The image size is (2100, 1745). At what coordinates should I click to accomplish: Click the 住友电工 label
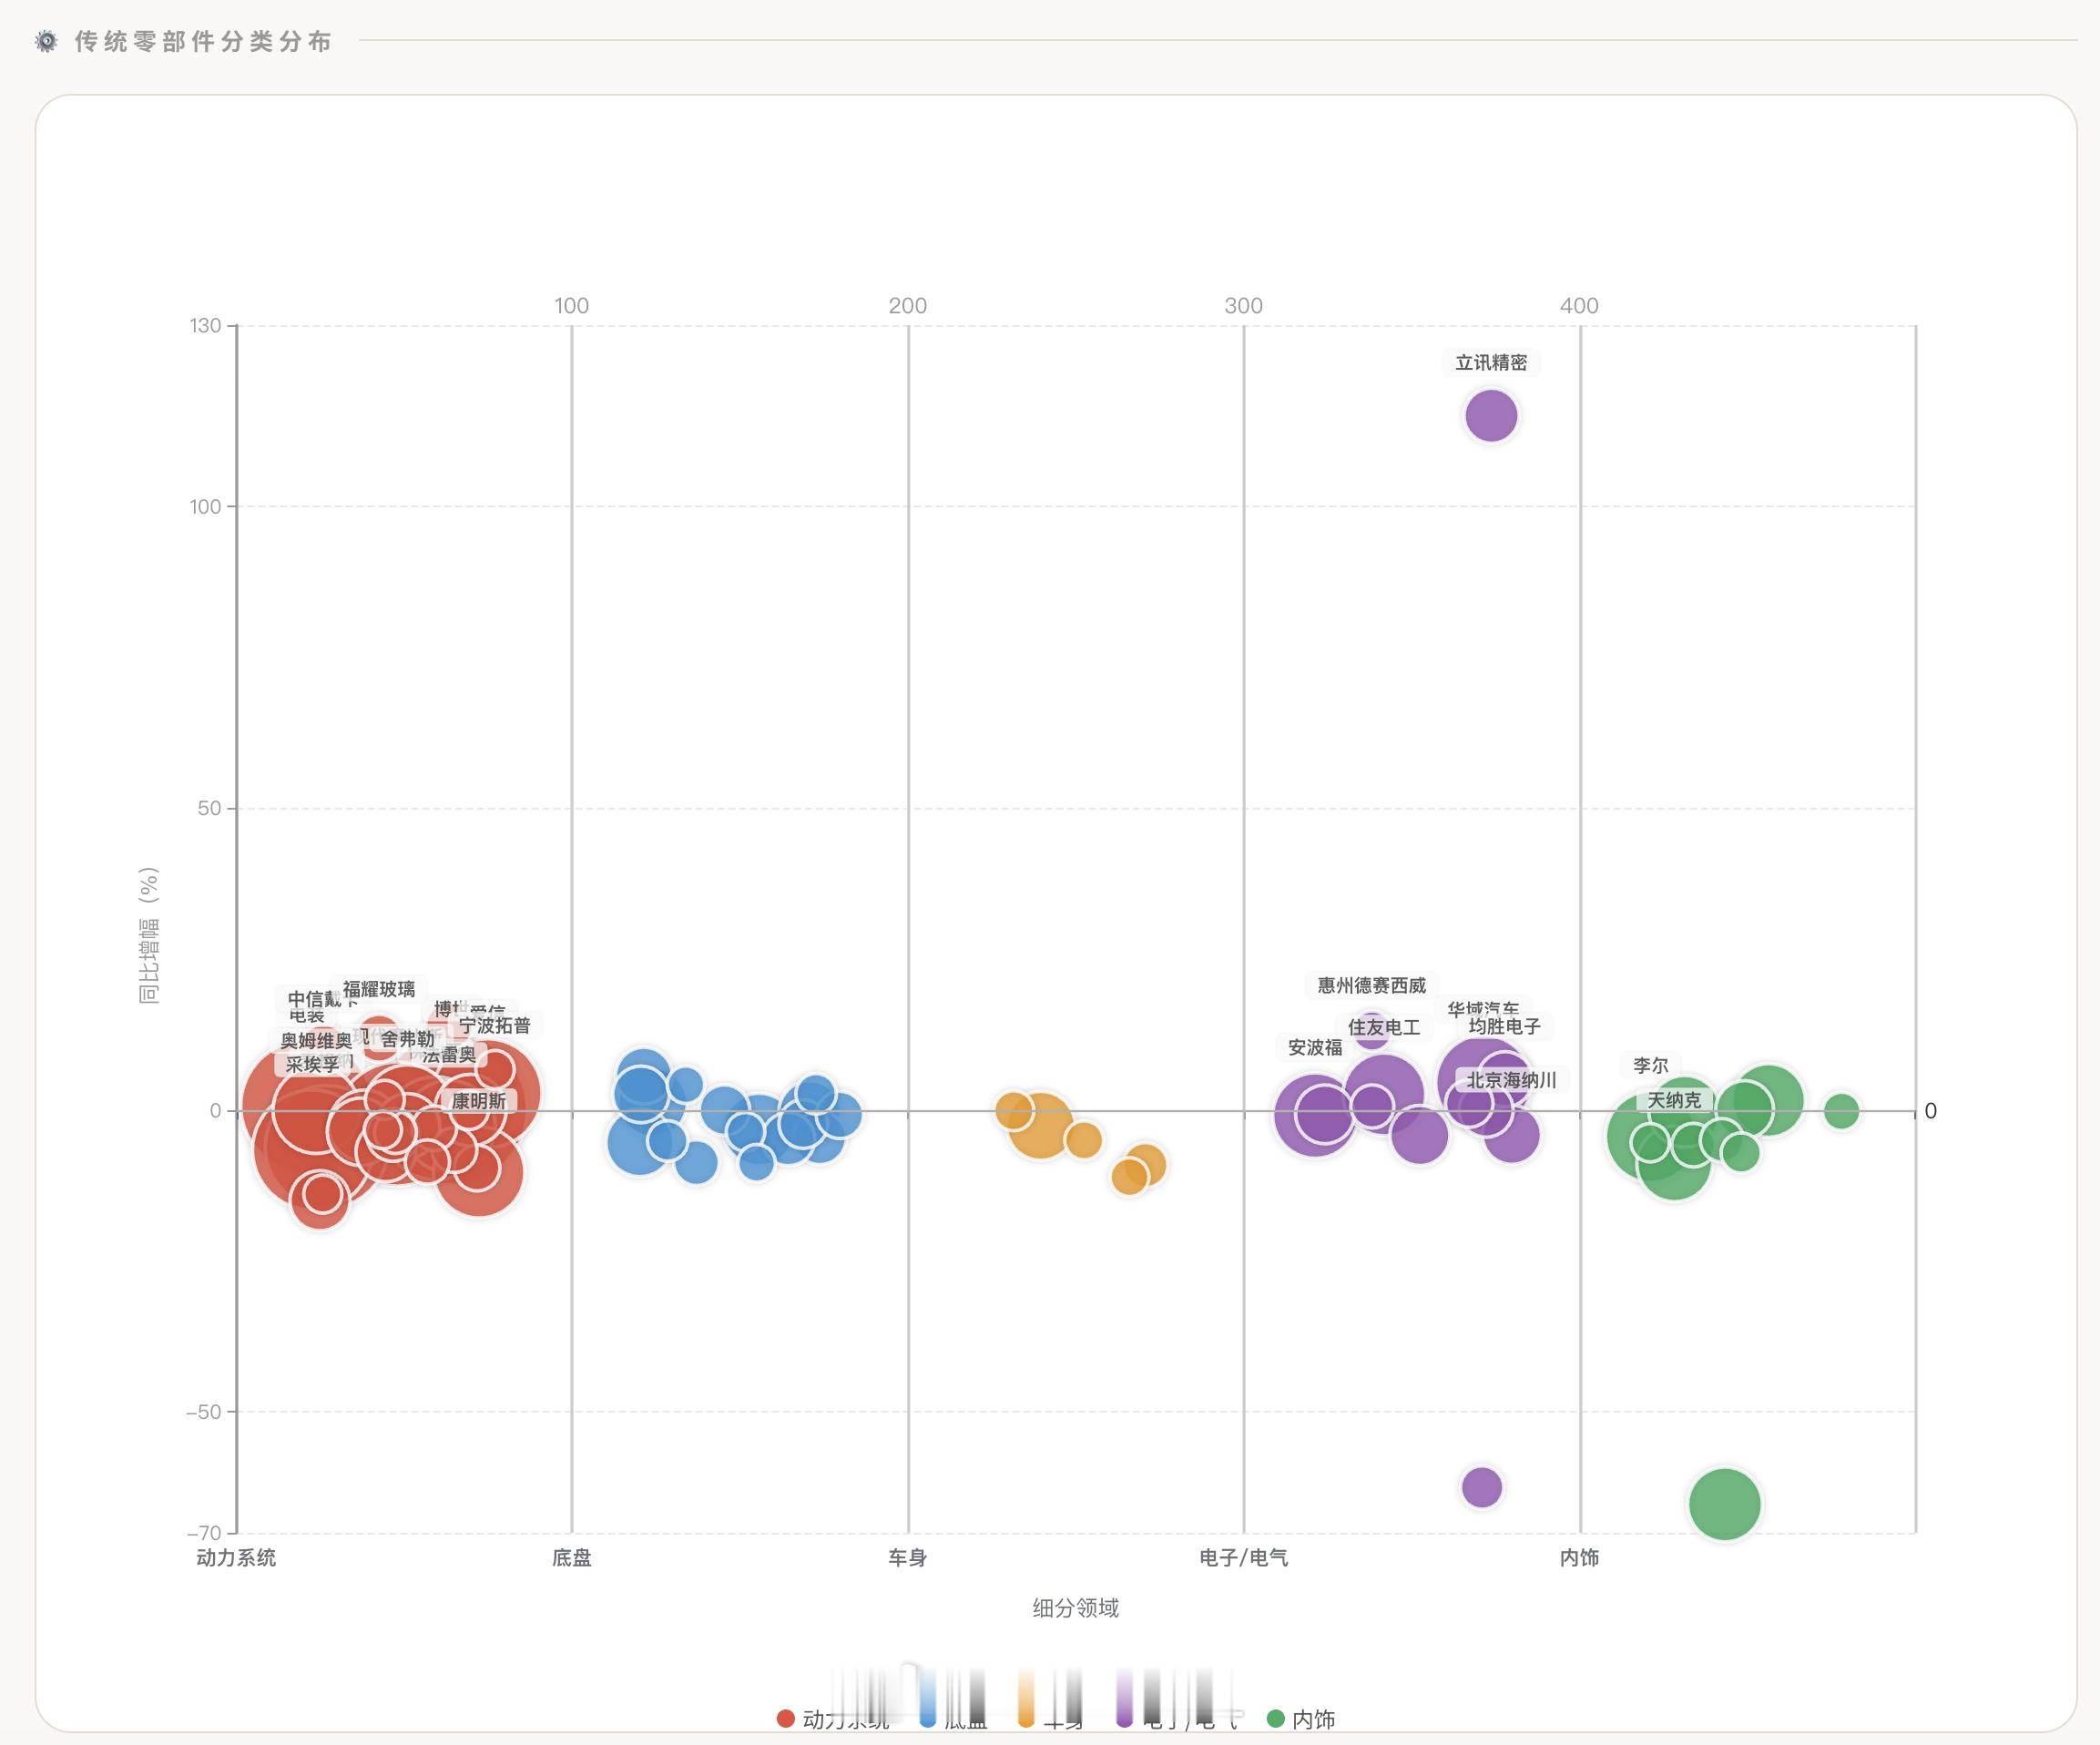coord(1384,1027)
